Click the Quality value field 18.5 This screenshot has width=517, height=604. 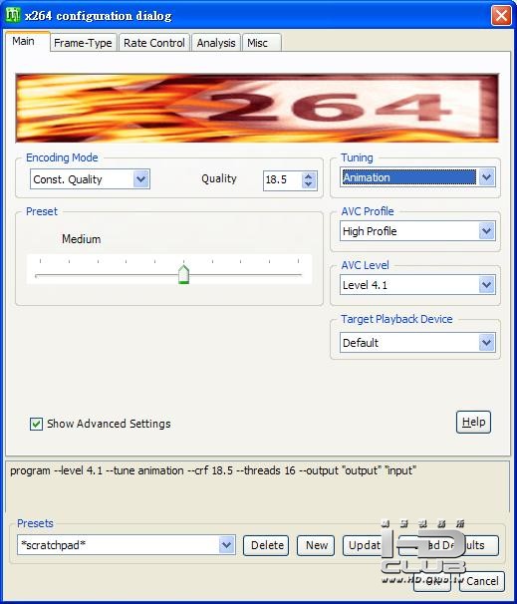pos(282,179)
